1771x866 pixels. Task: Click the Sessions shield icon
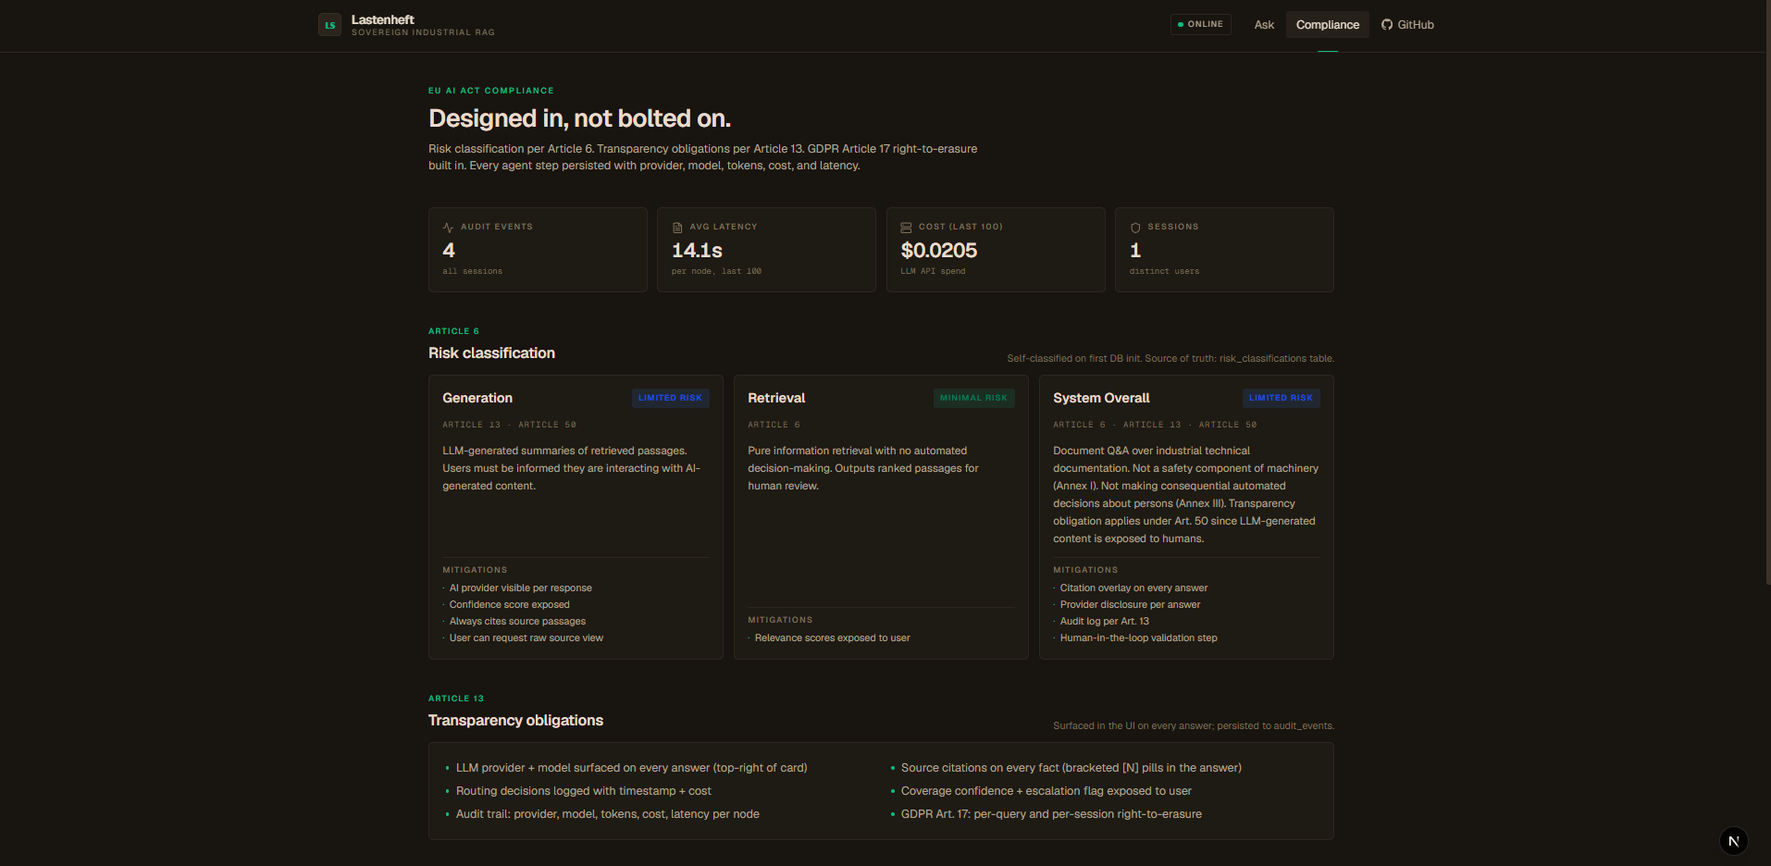pos(1135,228)
